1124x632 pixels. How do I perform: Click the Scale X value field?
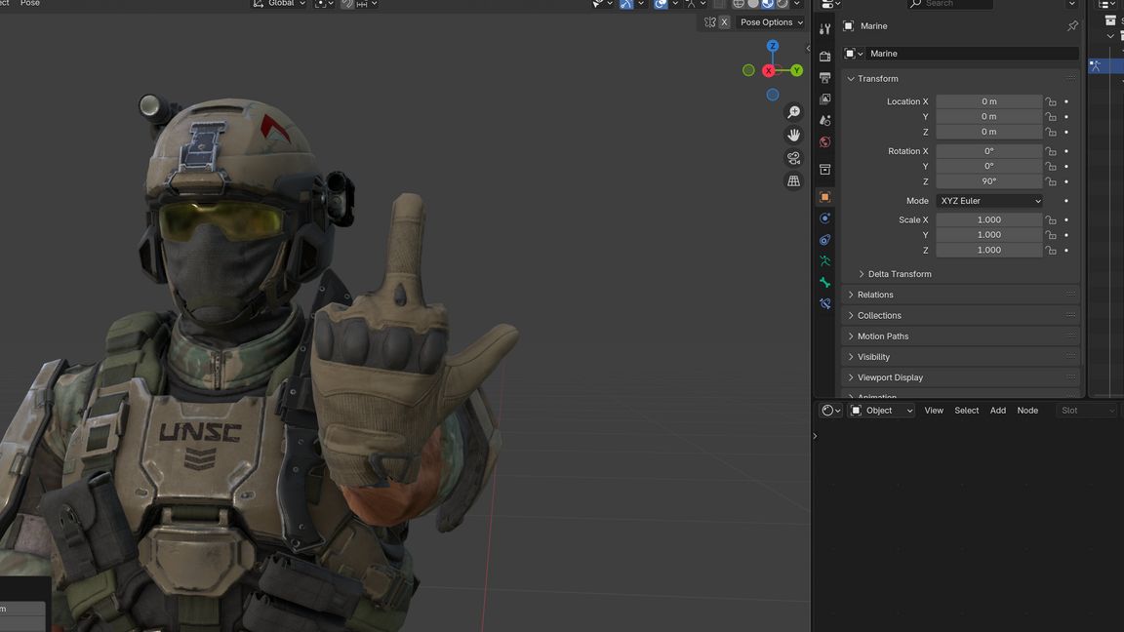[x=988, y=219]
